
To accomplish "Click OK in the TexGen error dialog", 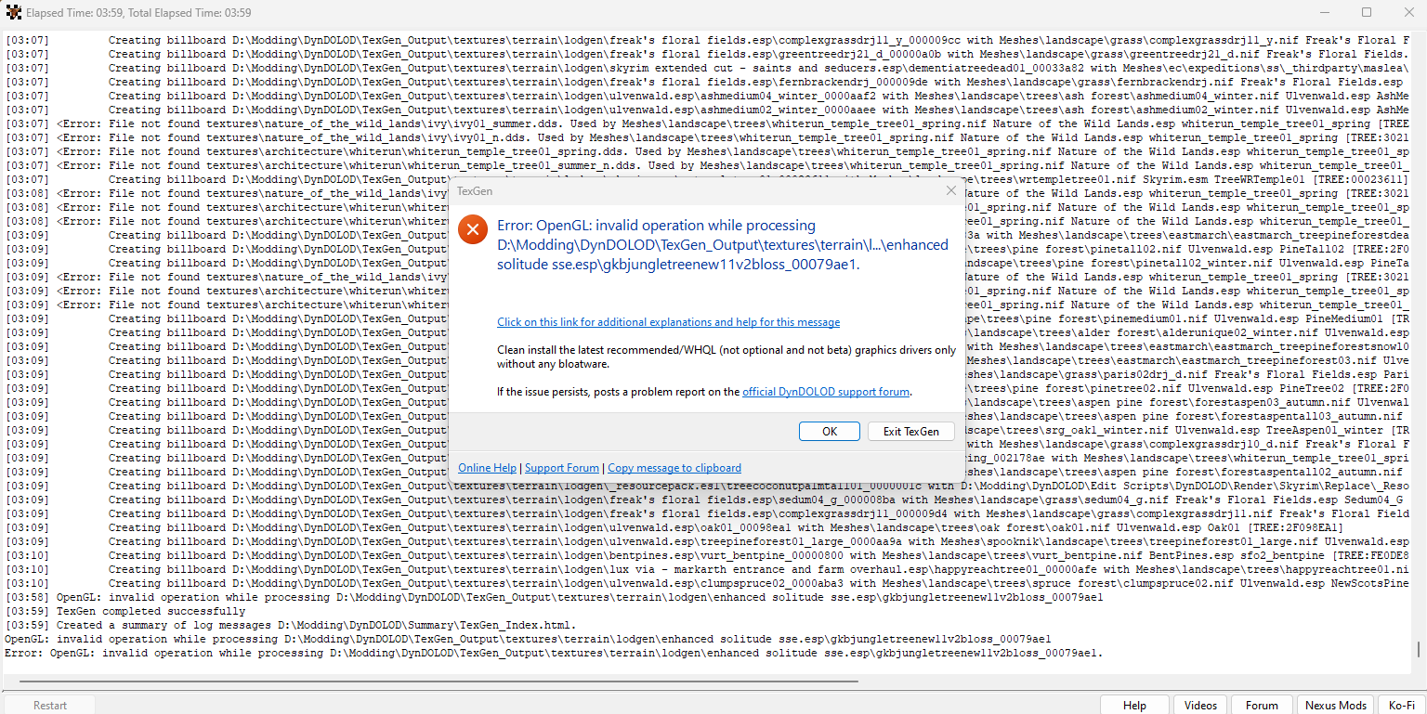I will pos(830,431).
